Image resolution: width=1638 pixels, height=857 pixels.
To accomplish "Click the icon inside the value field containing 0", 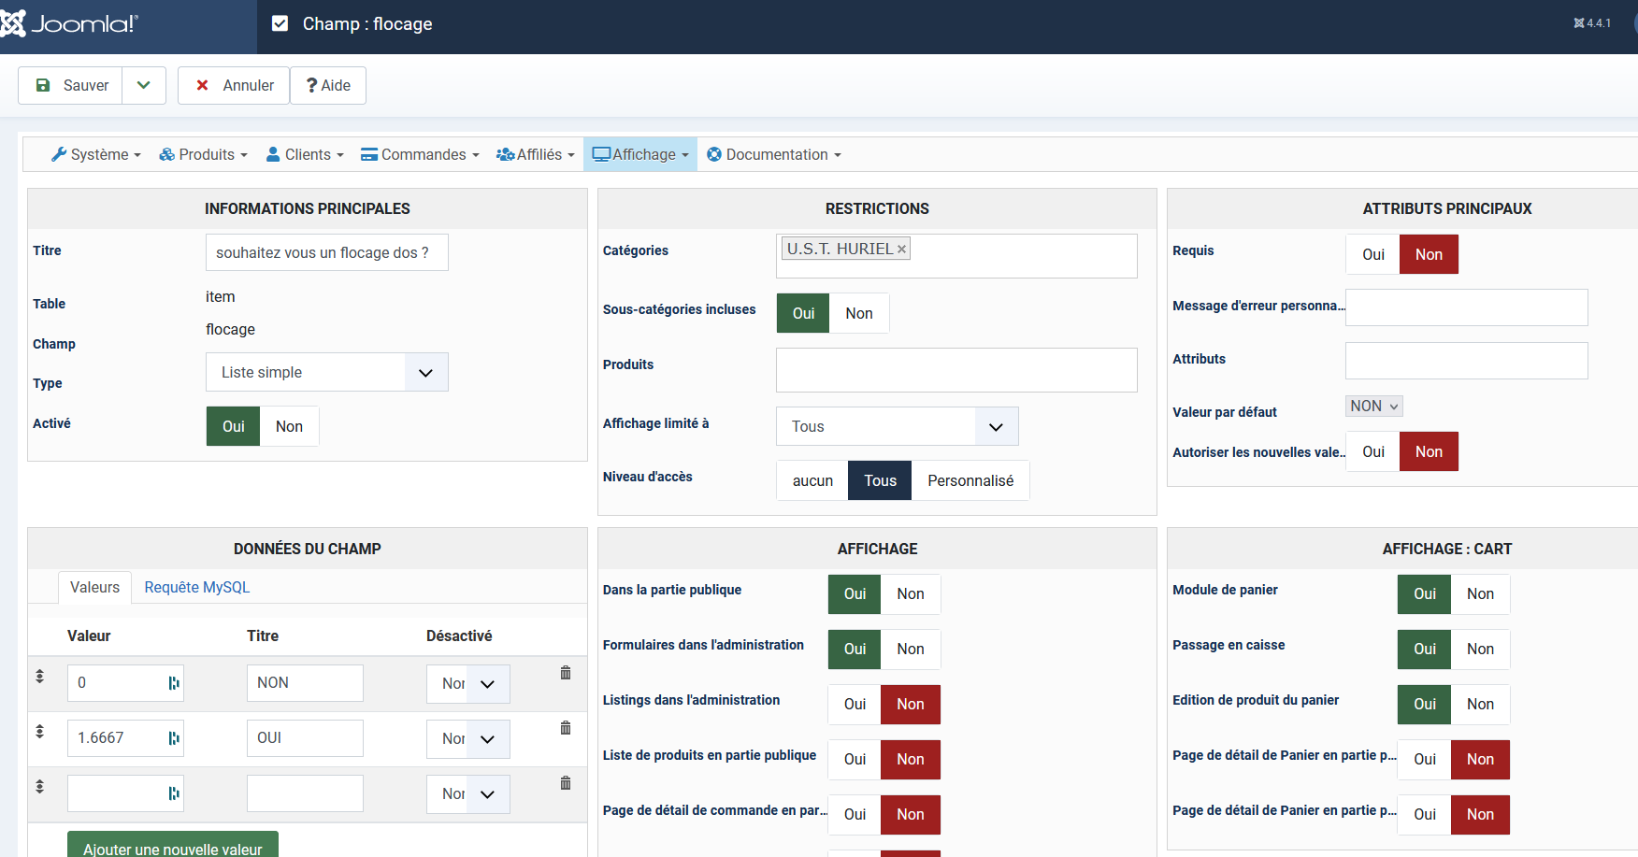I will [x=174, y=683].
